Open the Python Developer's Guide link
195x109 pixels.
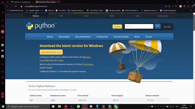click(65, 90)
